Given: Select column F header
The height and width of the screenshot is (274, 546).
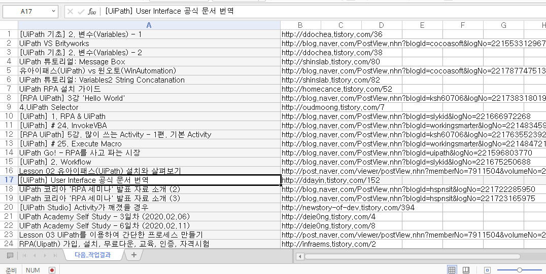Looking at the screenshot, I should (x=463, y=25).
